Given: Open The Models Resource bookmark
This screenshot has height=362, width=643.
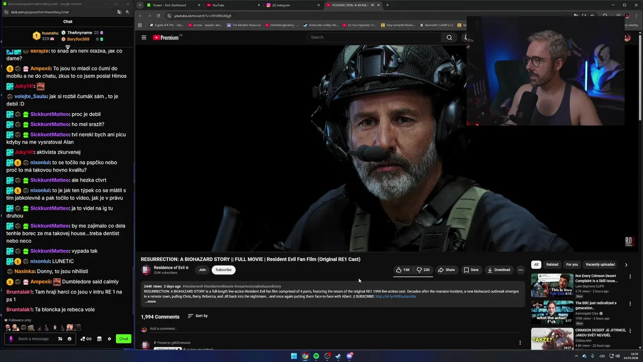Looking at the screenshot, I should [244, 25].
